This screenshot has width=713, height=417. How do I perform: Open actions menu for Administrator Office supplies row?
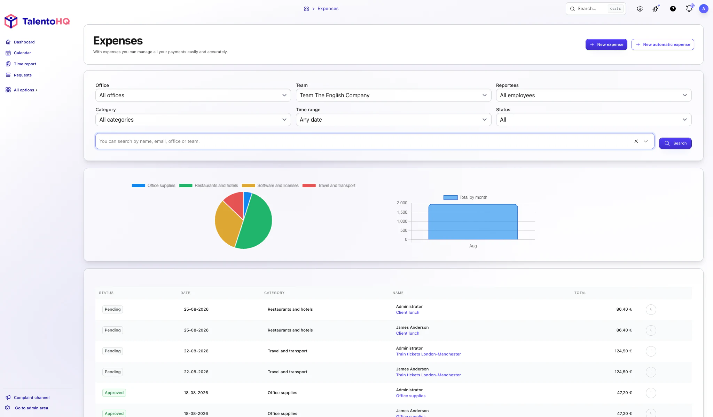[651, 393]
